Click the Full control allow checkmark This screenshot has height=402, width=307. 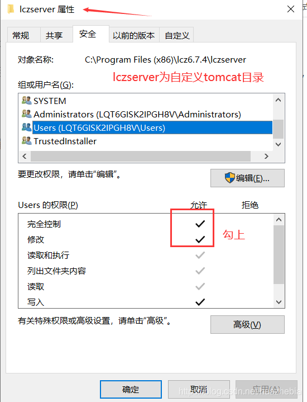[x=200, y=224]
